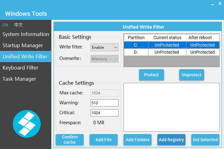The image size is (224, 149).
Task: Click After reboot column header
Action: tap(203, 38)
